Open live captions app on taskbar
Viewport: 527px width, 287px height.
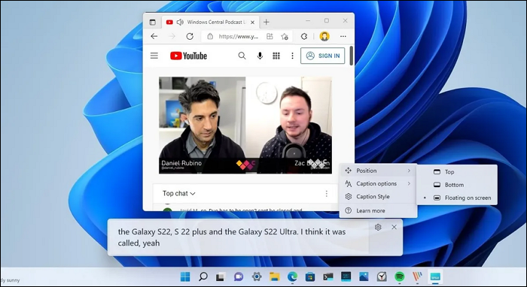(x=435, y=276)
